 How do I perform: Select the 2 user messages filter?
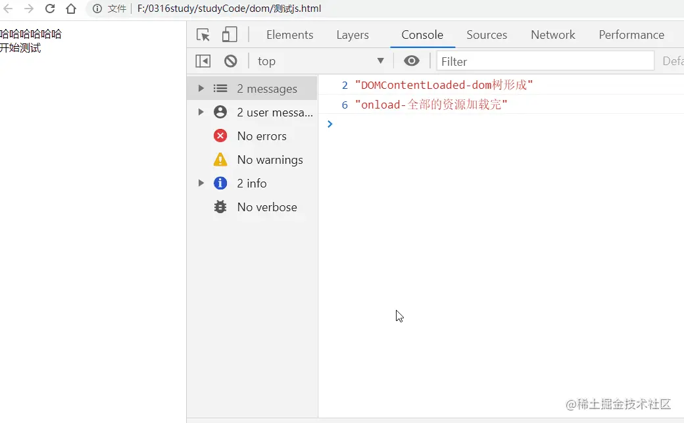click(275, 112)
